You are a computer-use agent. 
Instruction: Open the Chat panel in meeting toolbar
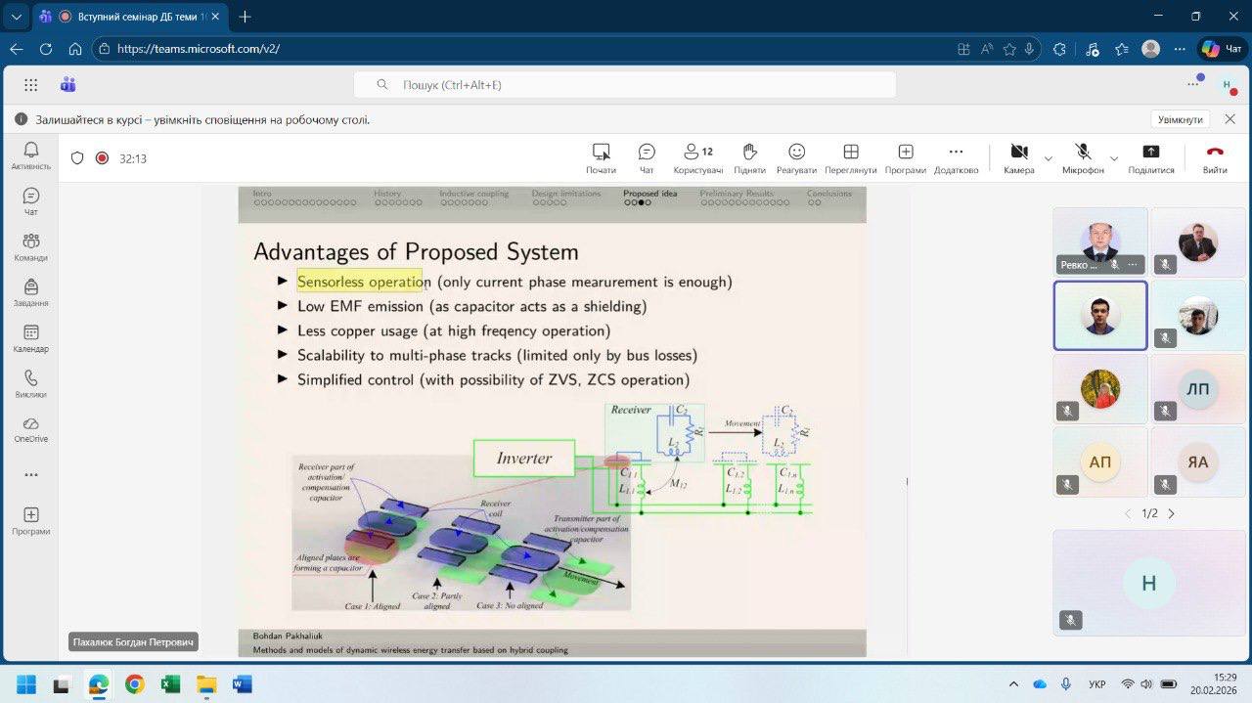click(647, 157)
